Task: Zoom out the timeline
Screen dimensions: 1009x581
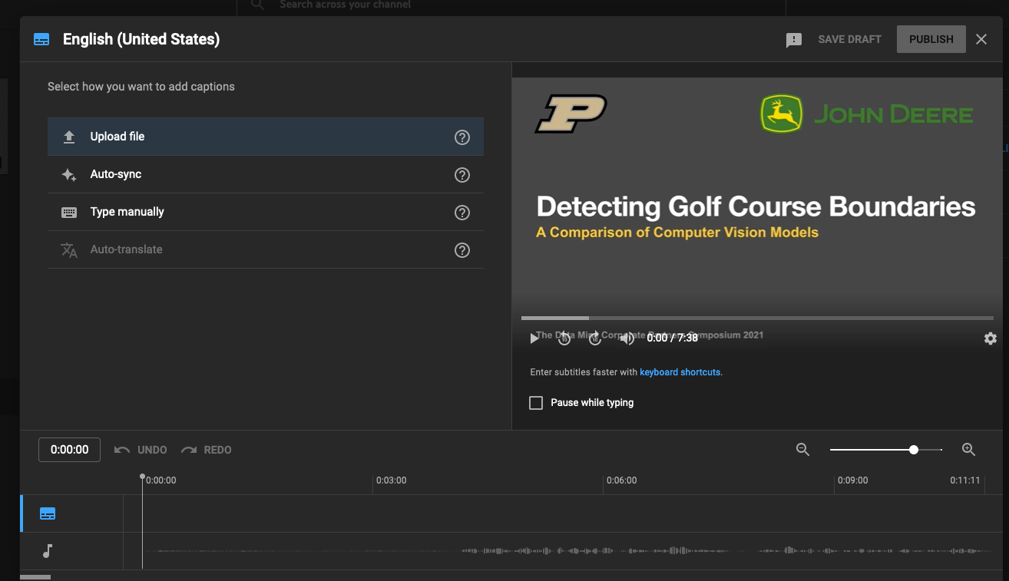Action: (x=802, y=450)
